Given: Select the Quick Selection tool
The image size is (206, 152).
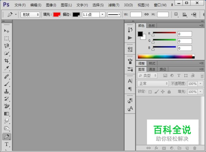Looking at the screenshot, I should tap(7, 53).
